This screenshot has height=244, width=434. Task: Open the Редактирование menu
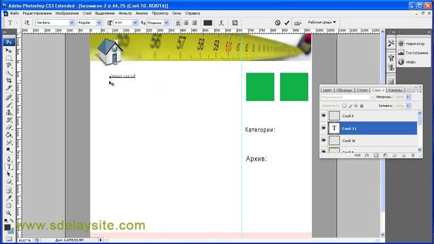[x=37, y=14]
